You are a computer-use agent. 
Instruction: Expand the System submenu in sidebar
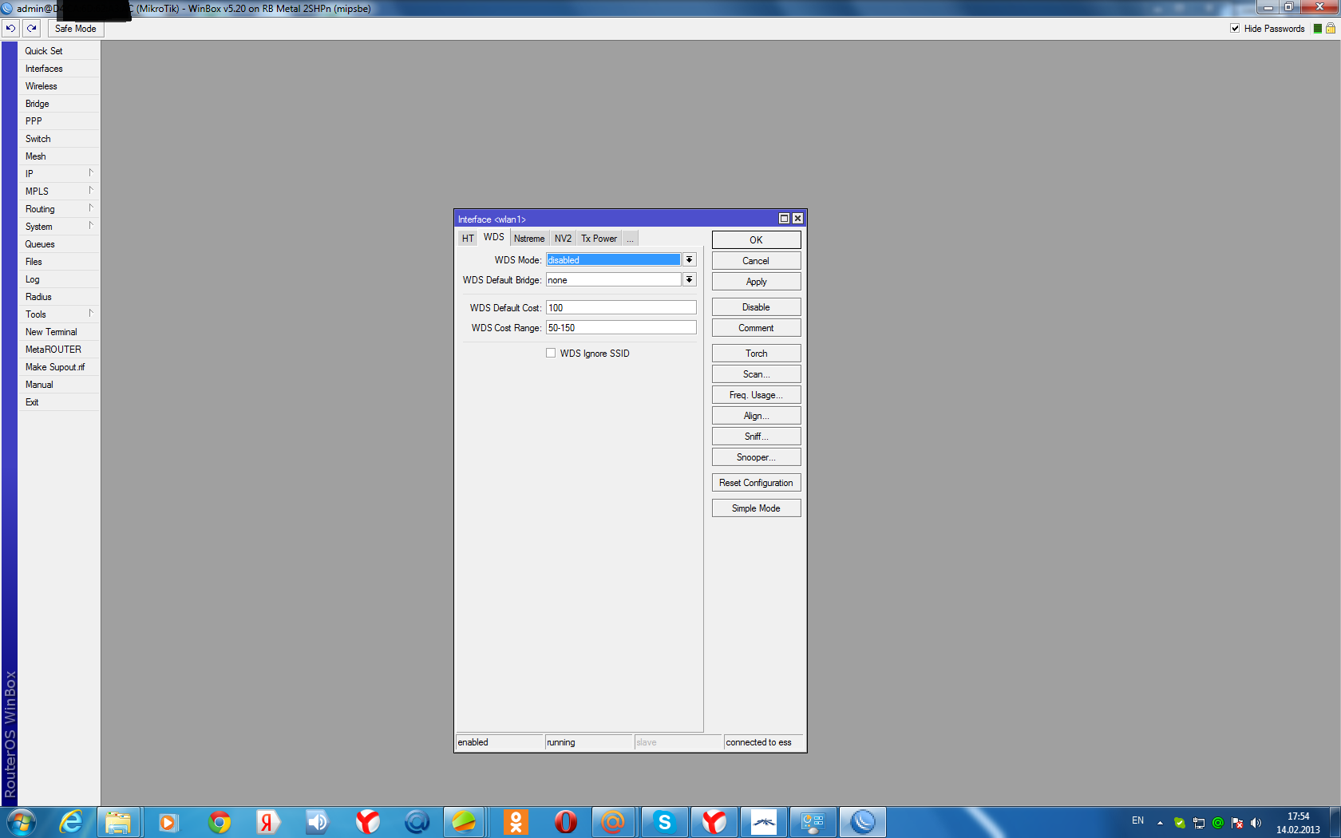coord(58,226)
